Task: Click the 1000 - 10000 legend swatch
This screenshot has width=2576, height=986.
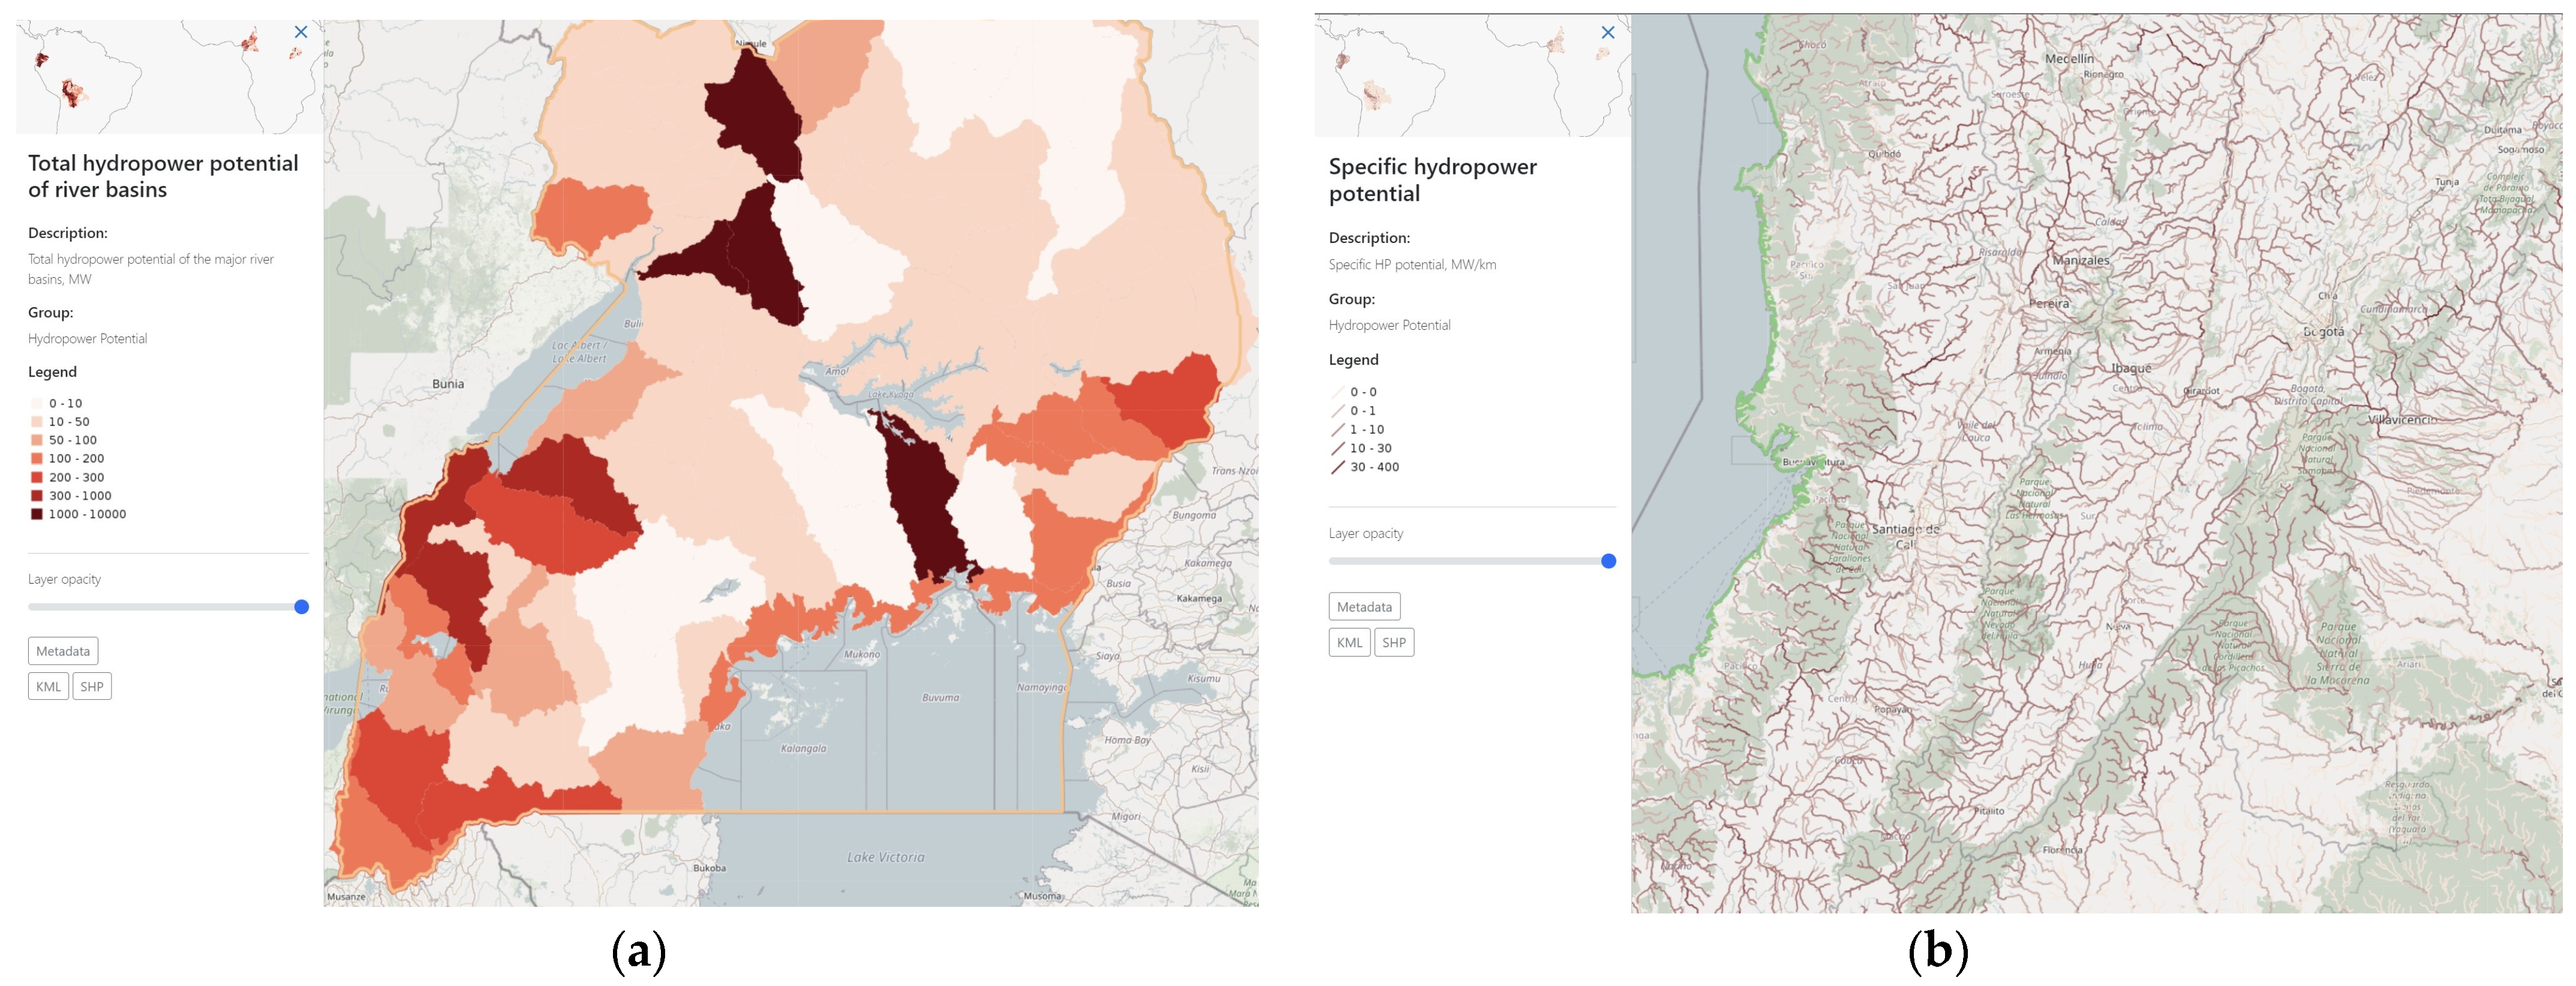Action: click(x=37, y=514)
